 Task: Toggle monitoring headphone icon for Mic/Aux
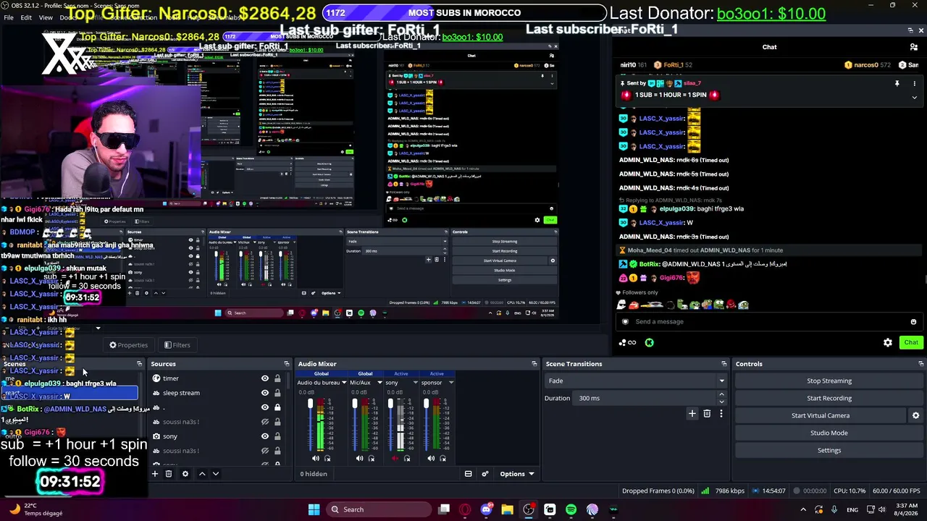pyautogui.click(x=372, y=458)
